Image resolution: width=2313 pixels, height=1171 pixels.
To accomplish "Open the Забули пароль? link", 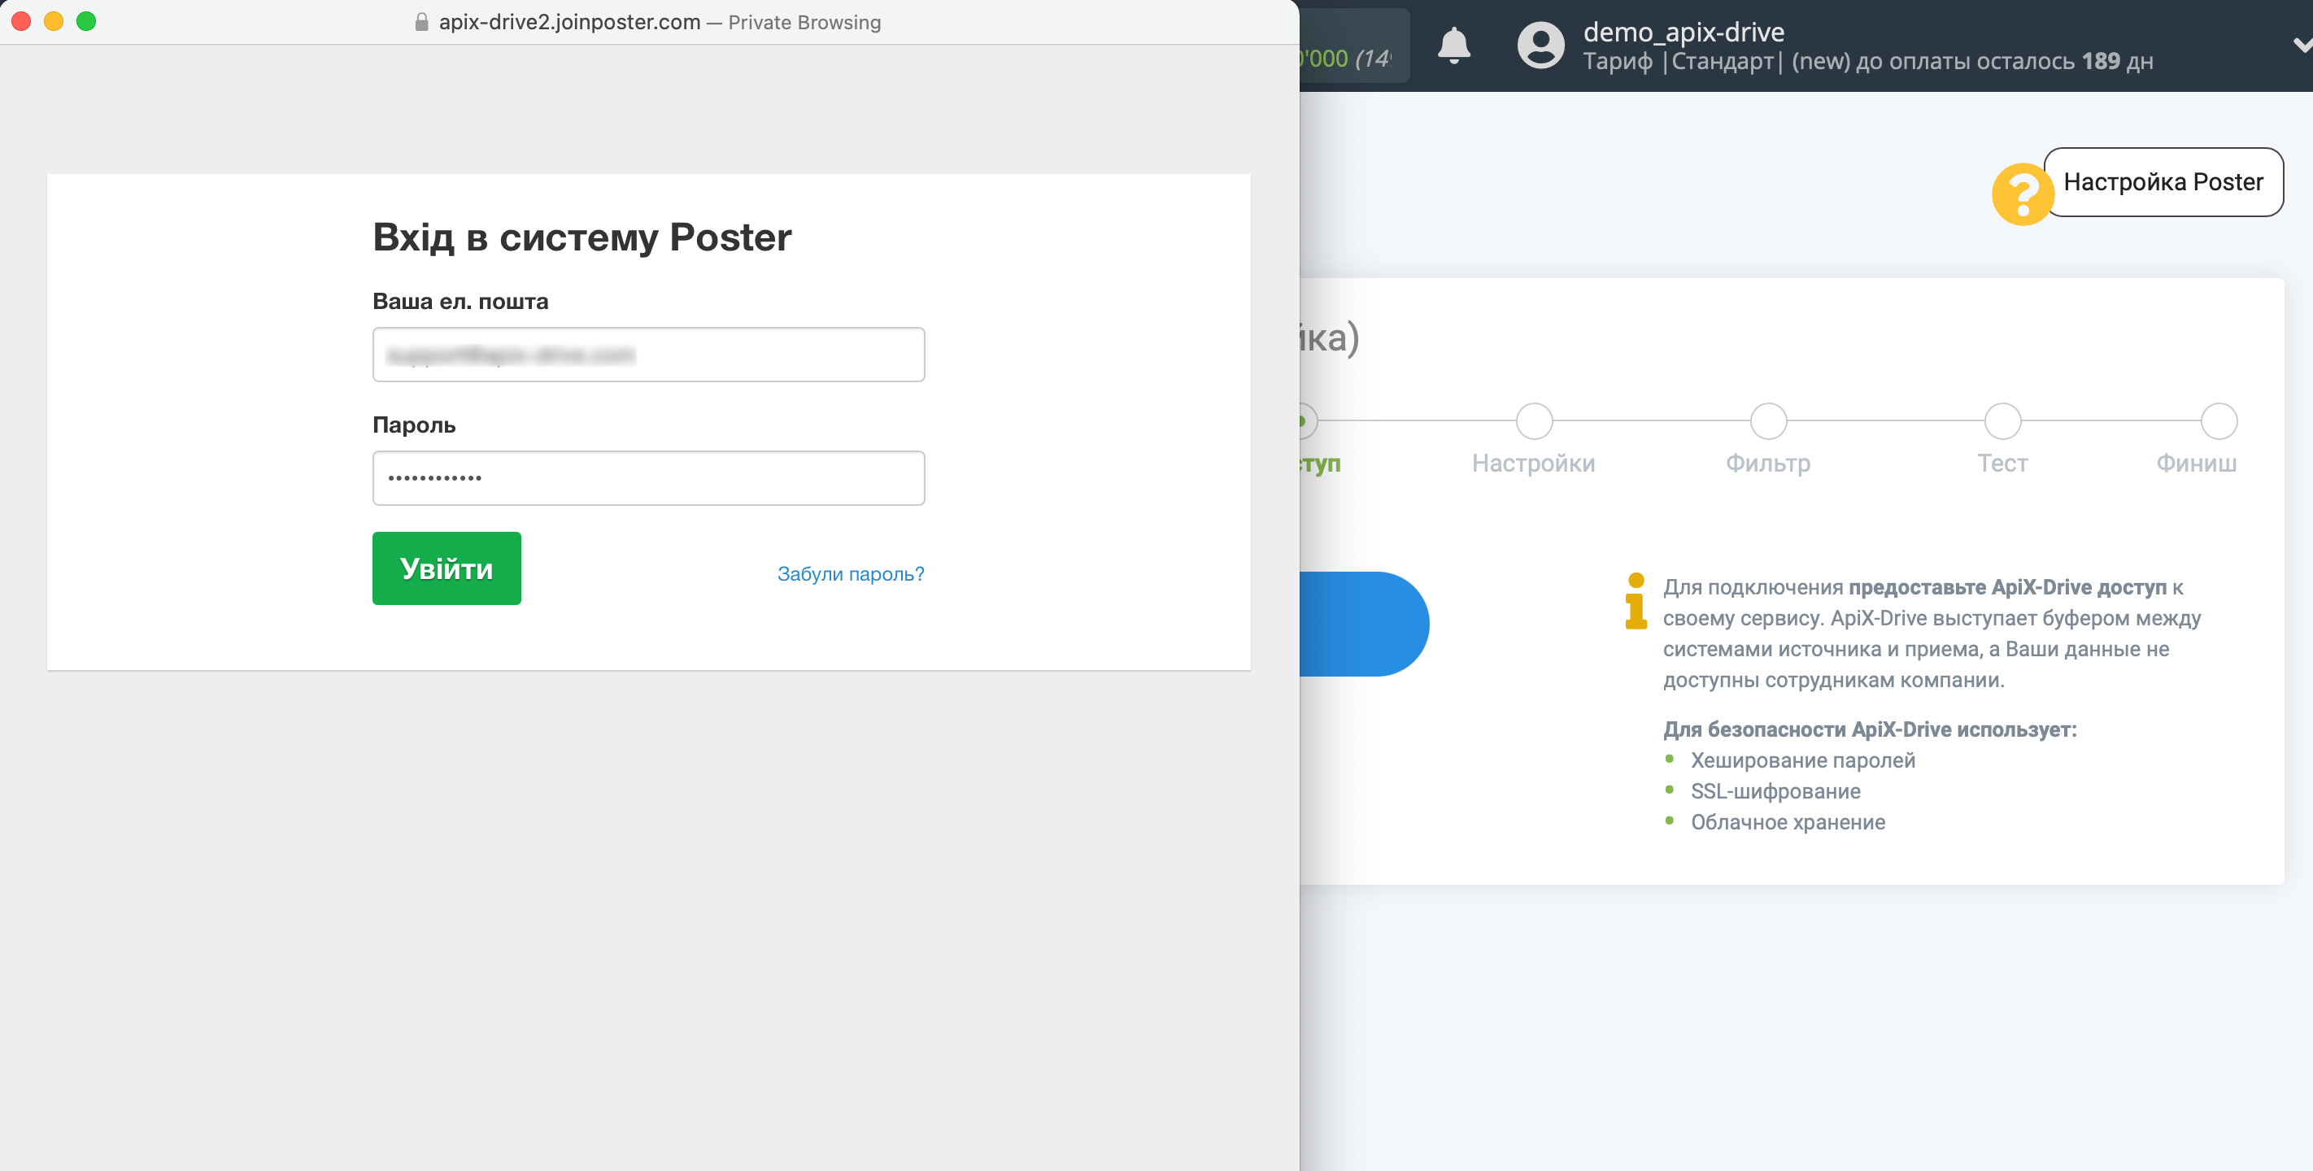I will [851, 574].
